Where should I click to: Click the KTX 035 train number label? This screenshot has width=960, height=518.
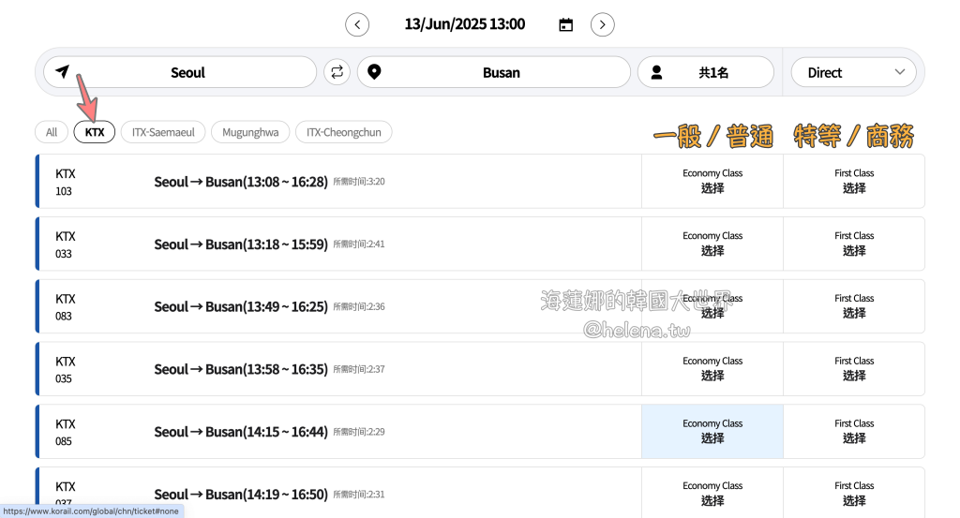(65, 370)
